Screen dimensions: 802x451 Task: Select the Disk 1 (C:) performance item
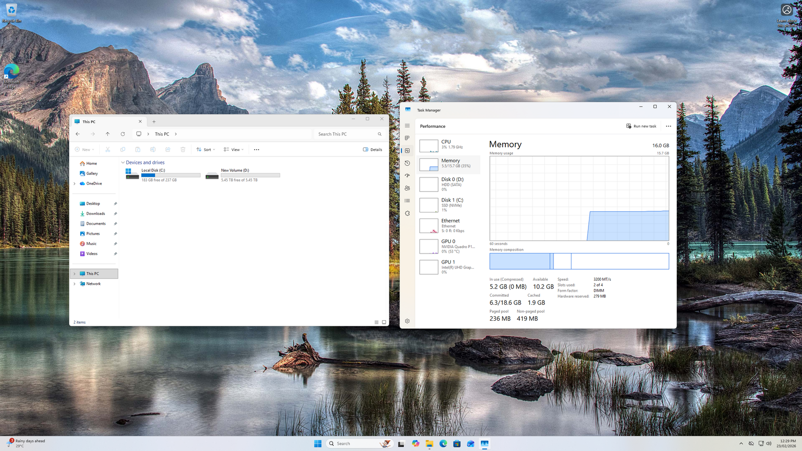click(x=449, y=204)
